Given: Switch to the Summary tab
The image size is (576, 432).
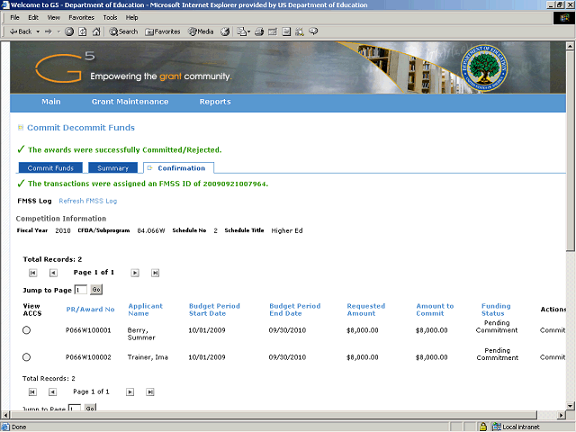Looking at the screenshot, I should tap(112, 168).
